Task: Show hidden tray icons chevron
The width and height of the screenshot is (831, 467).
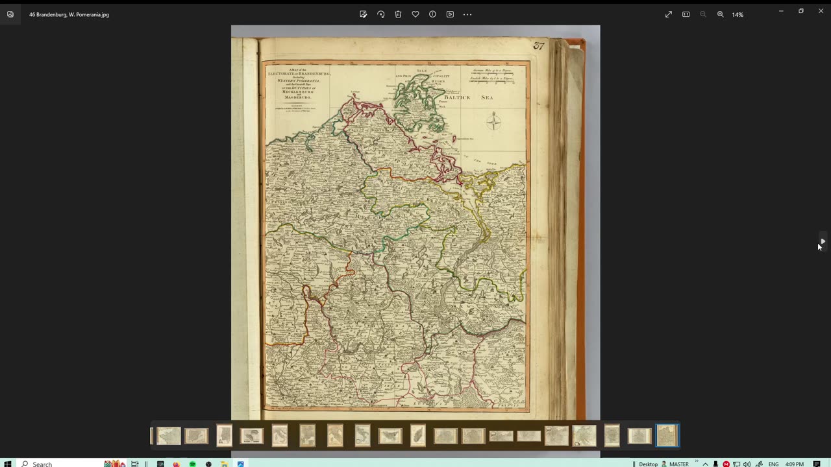Action: (705, 464)
